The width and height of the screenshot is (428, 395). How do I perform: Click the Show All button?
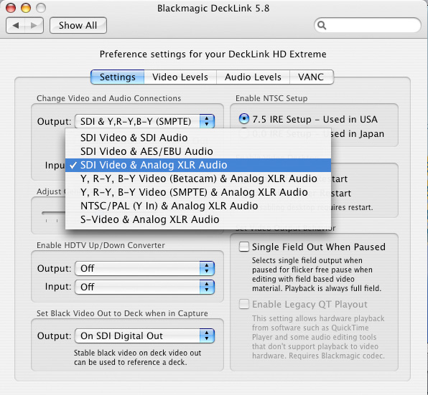point(78,25)
